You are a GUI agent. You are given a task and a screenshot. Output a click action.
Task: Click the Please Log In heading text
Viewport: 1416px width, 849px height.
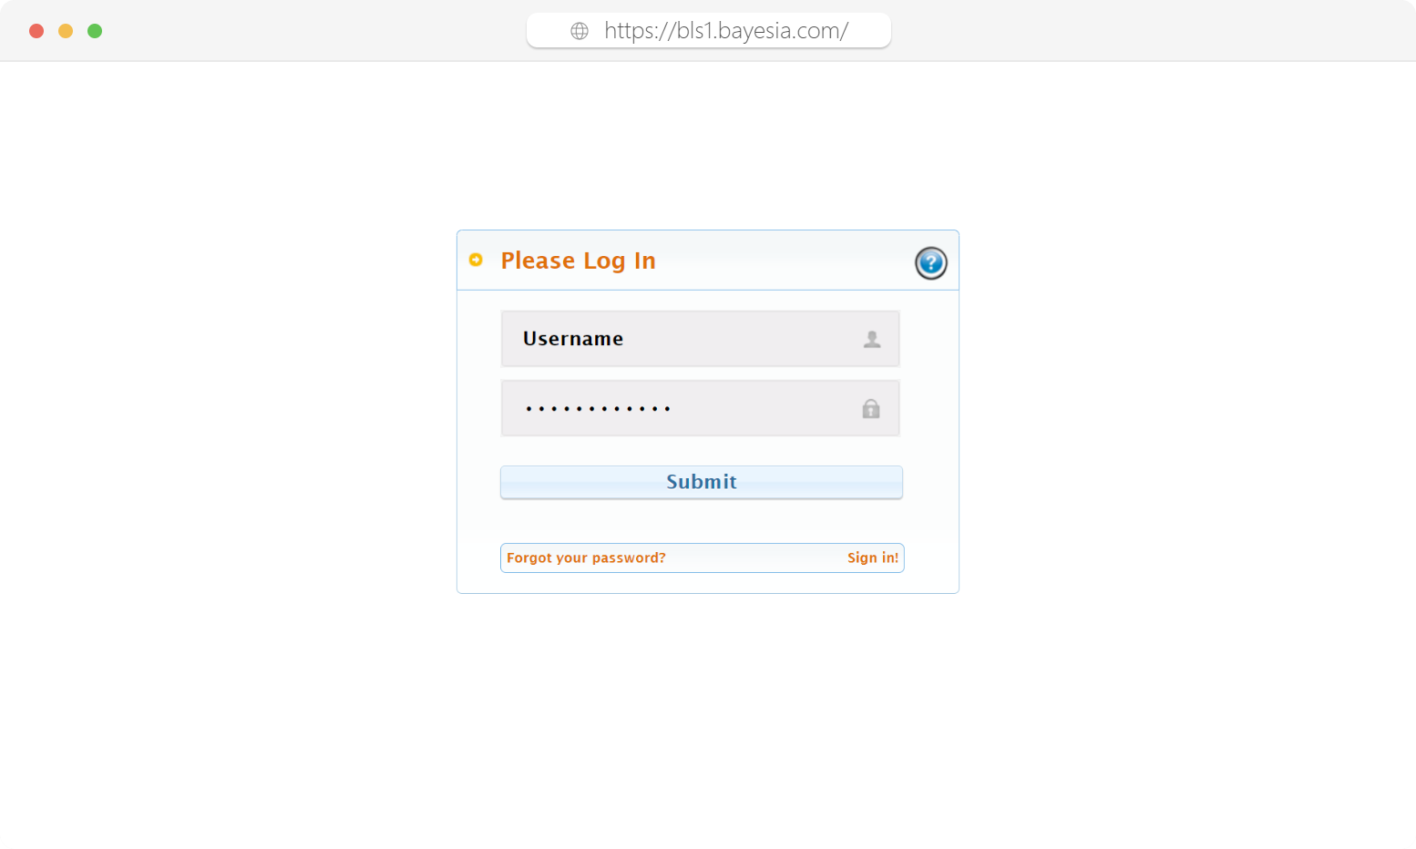coord(578,261)
